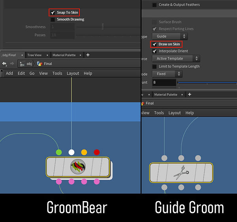Click third gray output of Guide Groom node
Image resolution: width=237 pixels, height=222 pixels.
tap(198, 187)
